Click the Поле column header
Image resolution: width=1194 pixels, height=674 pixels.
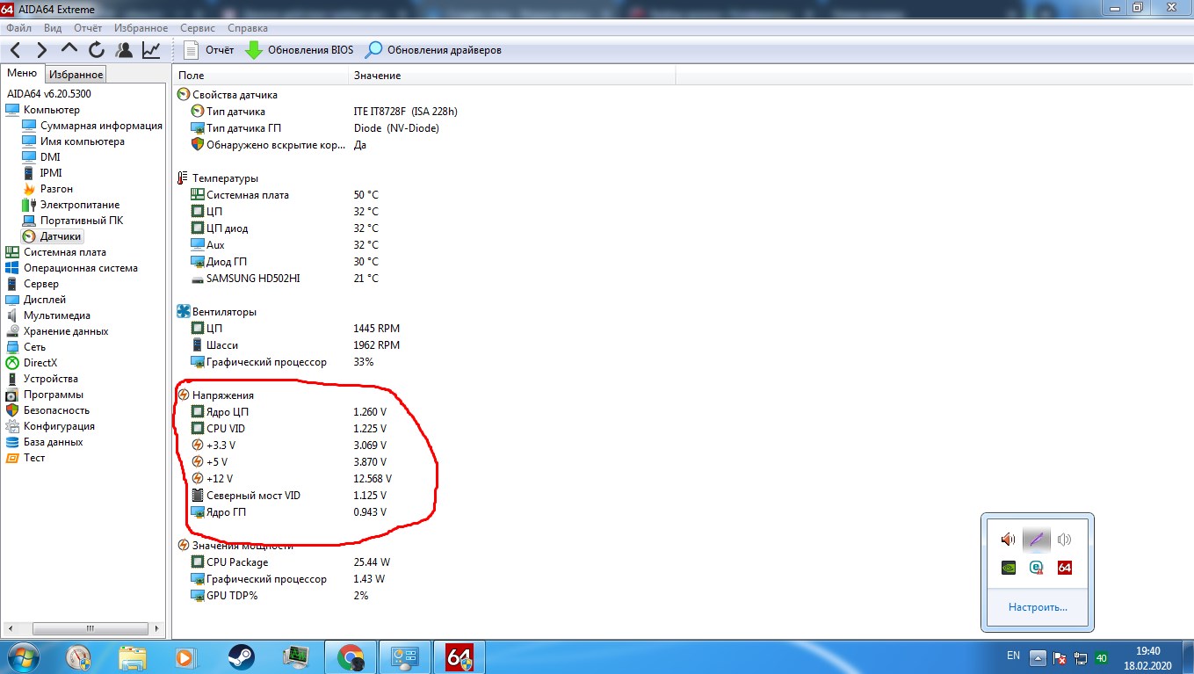pos(261,76)
